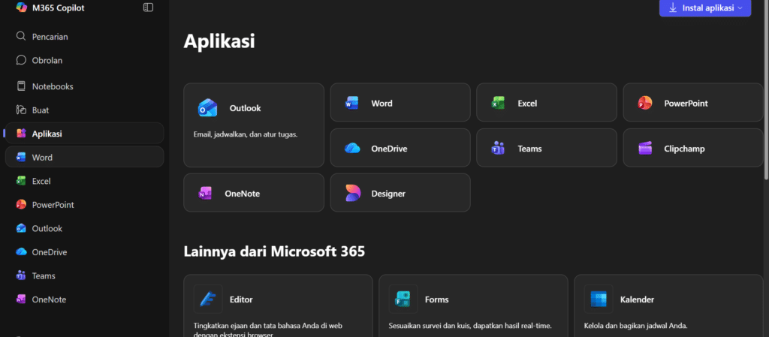Collapse the sidebar with the panel toggle icon
The height and width of the screenshot is (337, 769).
(148, 8)
